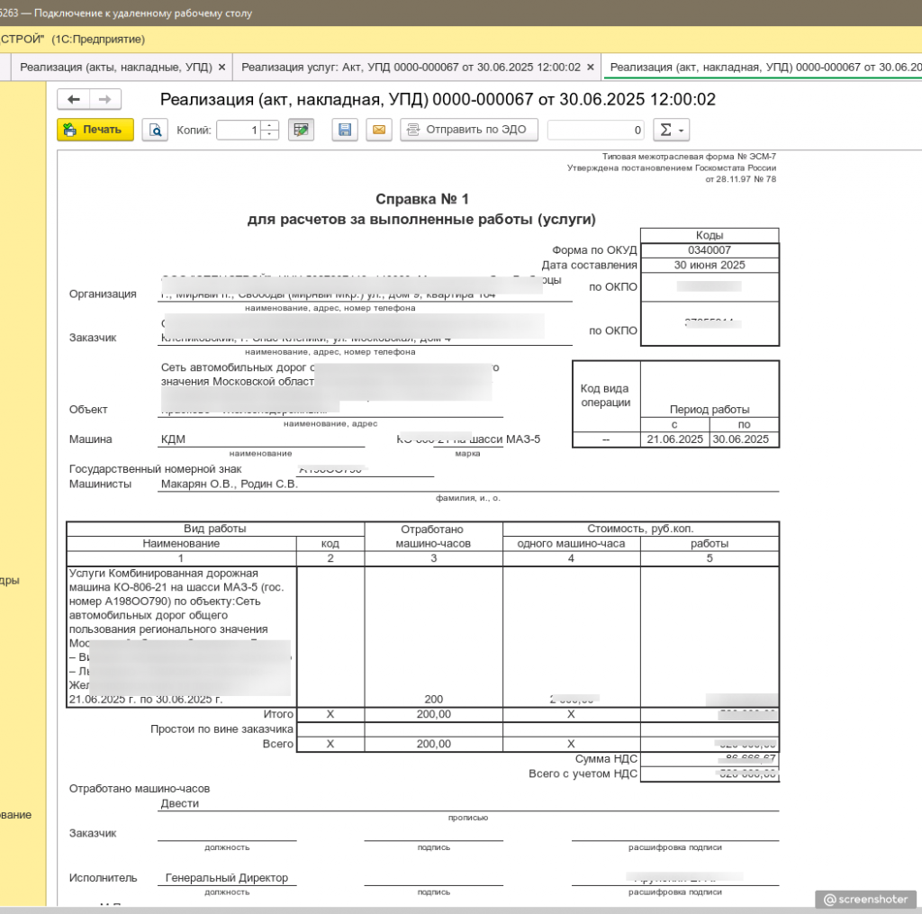Click the Стоимость, руб.коп. header

click(640, 529)
